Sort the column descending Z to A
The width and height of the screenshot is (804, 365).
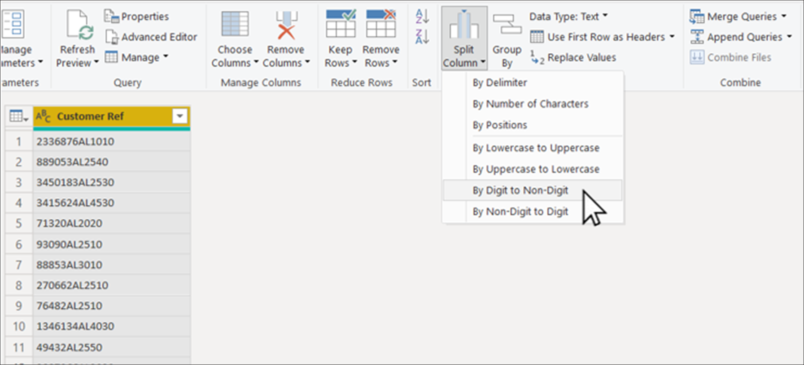[x=422, y=37]
